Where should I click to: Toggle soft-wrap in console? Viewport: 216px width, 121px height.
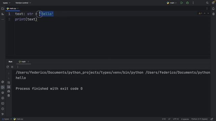tap(9, 82)
